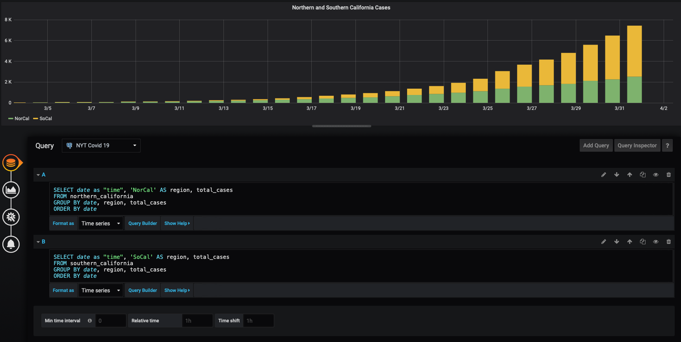
Task: Delete query A with trash icon
Action: point(669,175)
